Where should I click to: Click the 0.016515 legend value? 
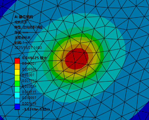[29, 92]
